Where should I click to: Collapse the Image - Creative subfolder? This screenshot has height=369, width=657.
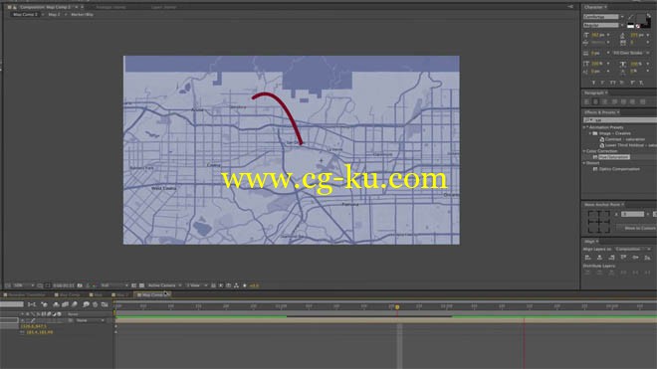coord(590,133)
